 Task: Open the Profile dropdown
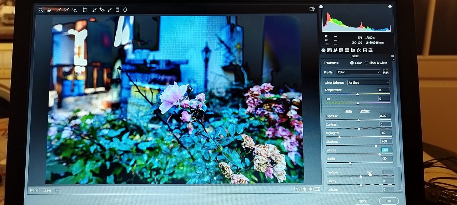359,72
